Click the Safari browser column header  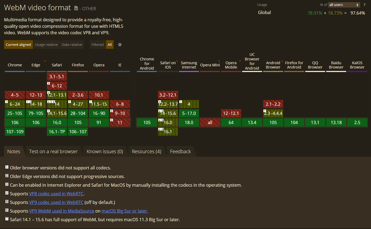click(57, 65)
